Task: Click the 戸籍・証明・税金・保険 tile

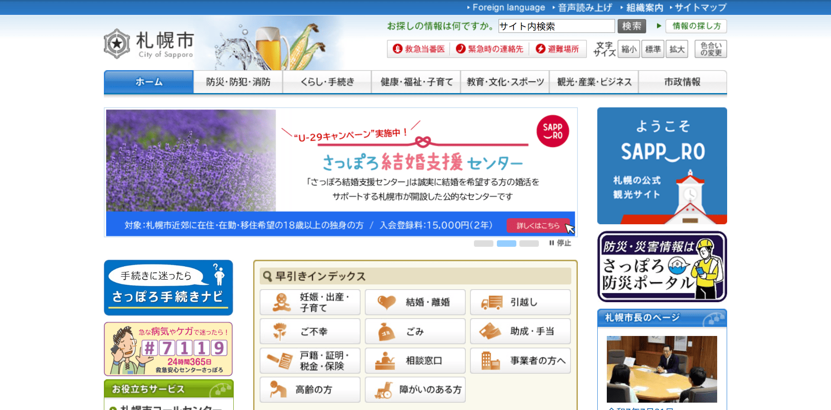Action: pos(310,361)
